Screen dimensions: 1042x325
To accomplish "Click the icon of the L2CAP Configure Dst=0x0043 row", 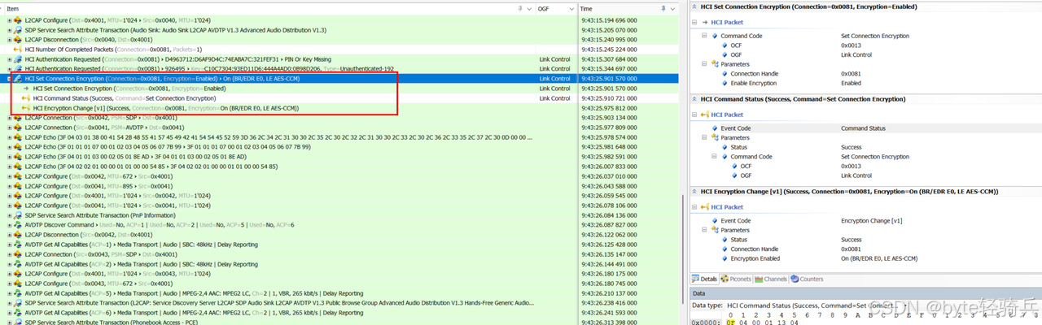I will pos(19,283).
